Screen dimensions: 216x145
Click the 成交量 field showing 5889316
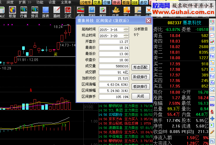coord(114,66)
